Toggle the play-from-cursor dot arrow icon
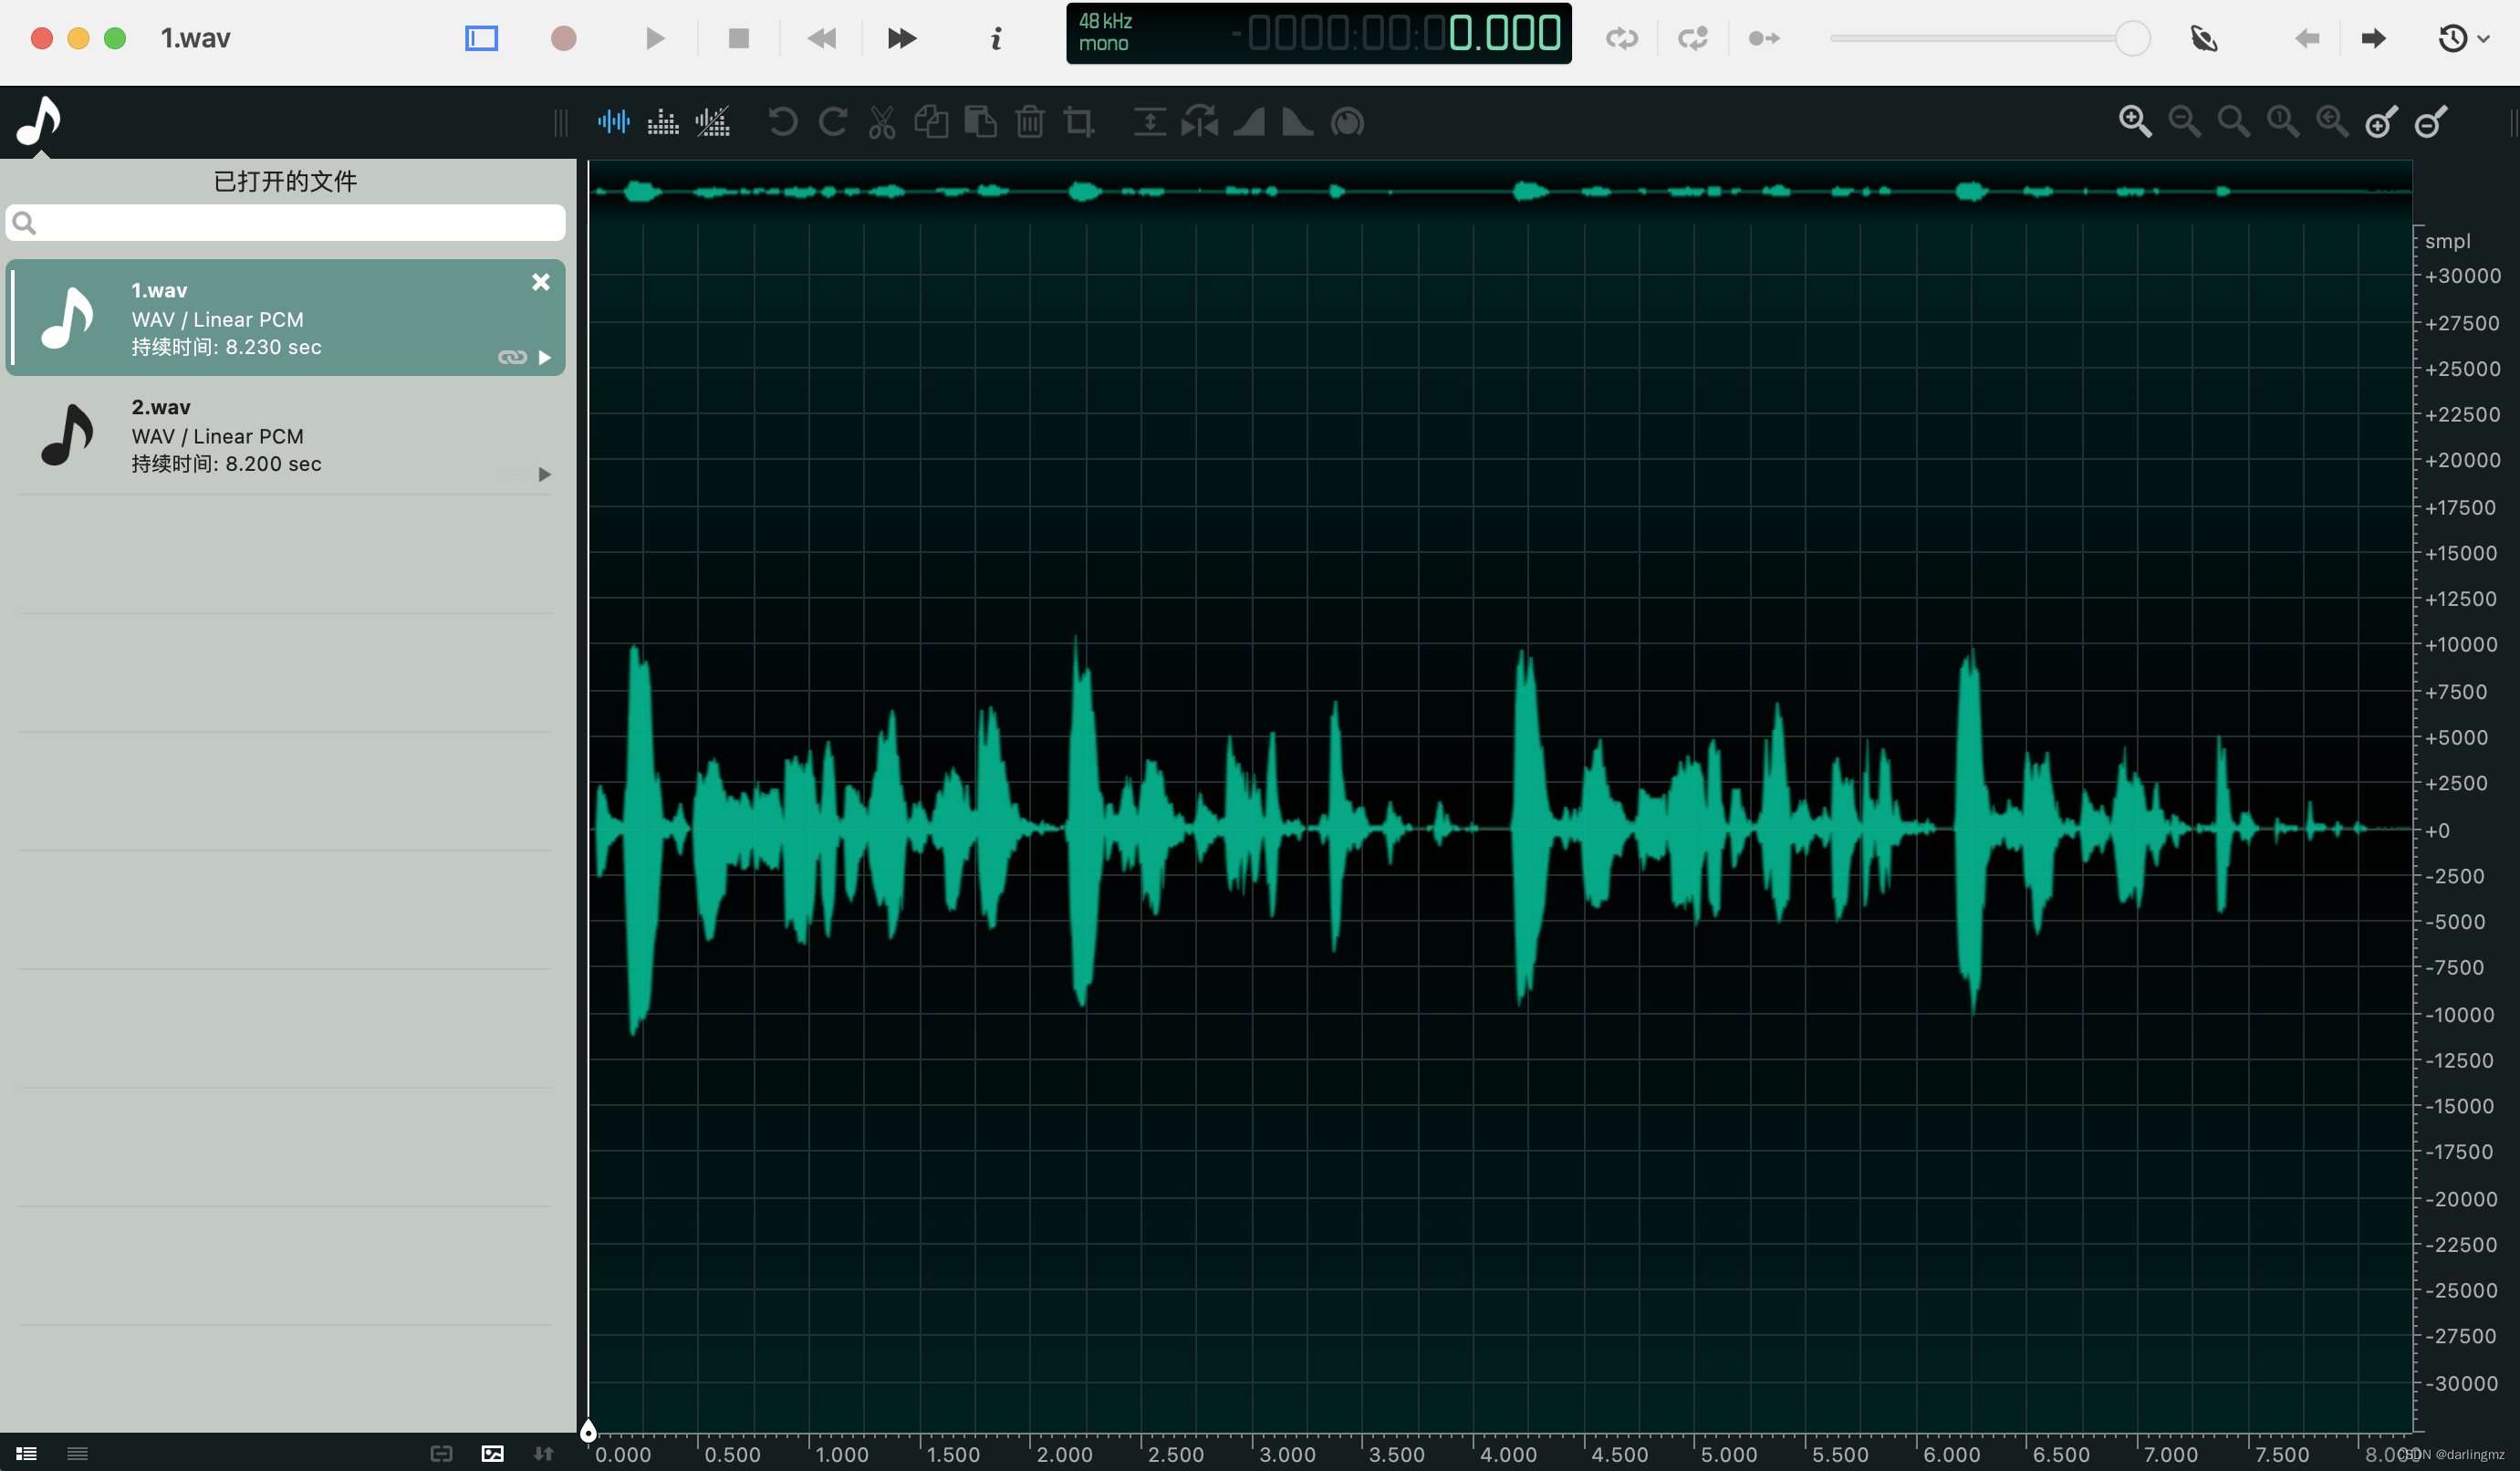This screenshot has height=1471, width=2520. (x=1764, y=38)
